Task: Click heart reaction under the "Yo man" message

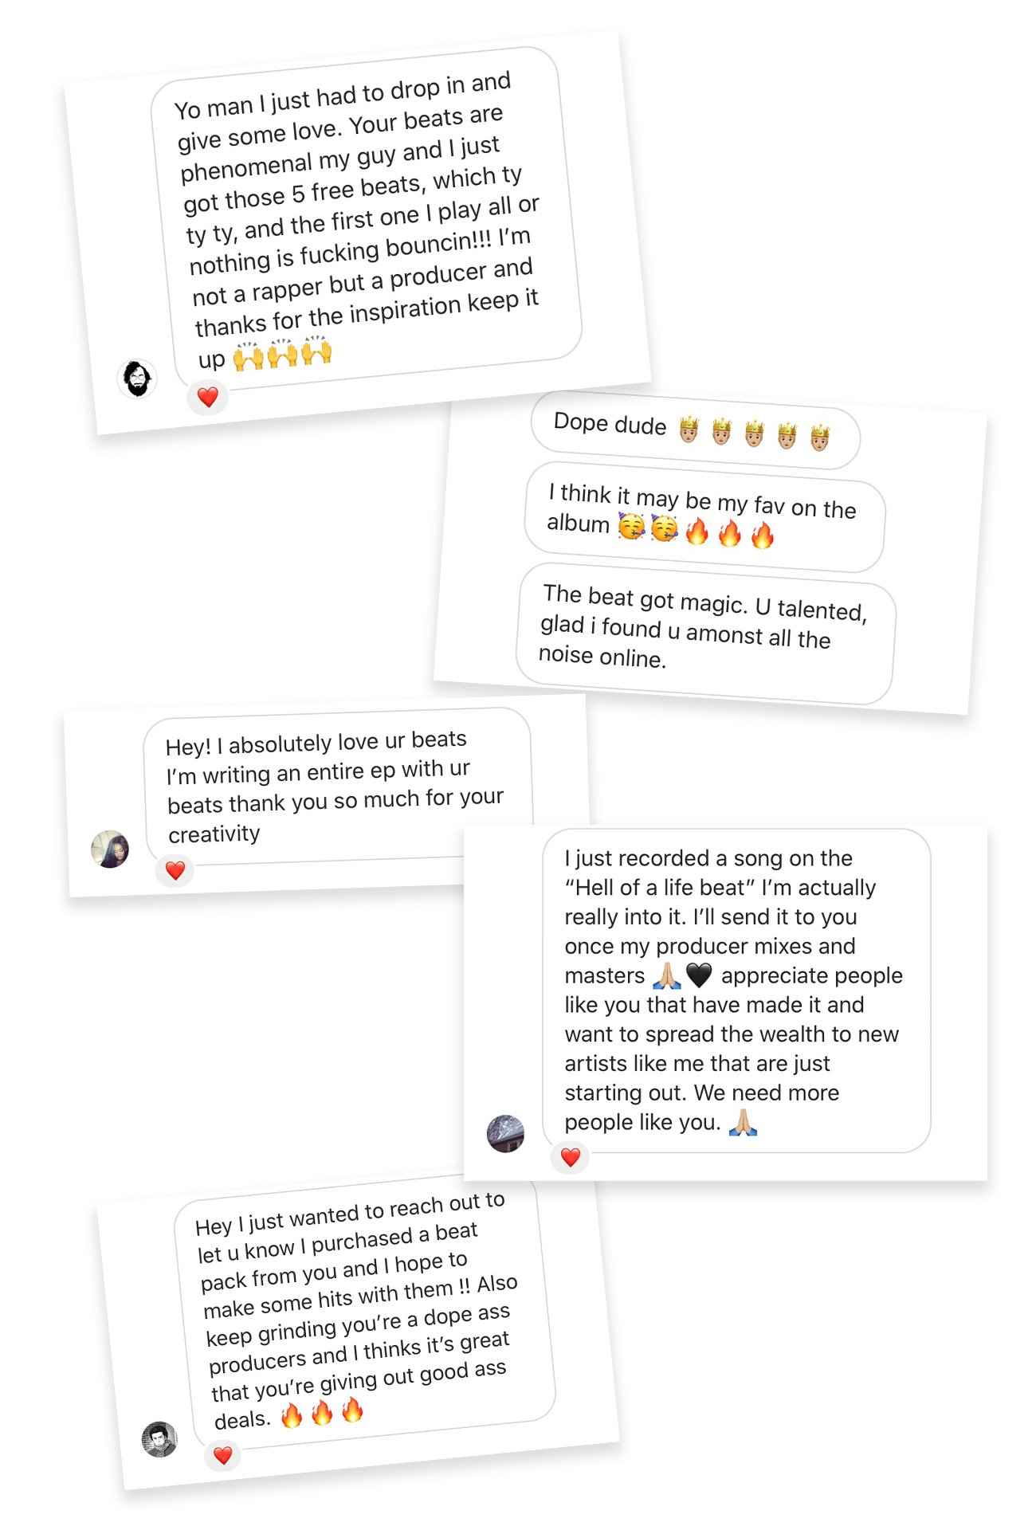Action: click(x=208, y=397)
